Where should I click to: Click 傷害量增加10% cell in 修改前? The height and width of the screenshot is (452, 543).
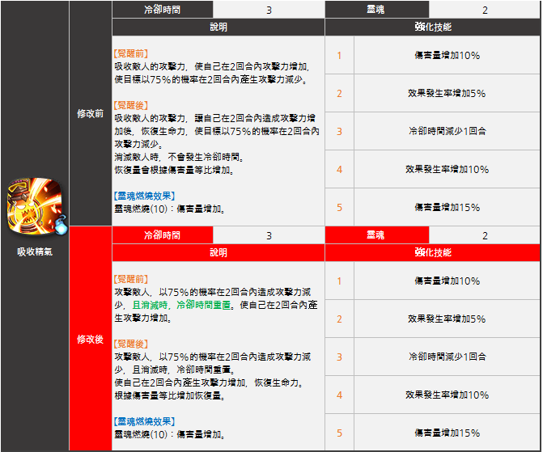coord(447,55)
